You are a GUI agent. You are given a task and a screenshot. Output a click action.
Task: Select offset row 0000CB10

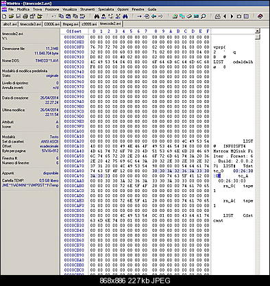click(74, 215)
